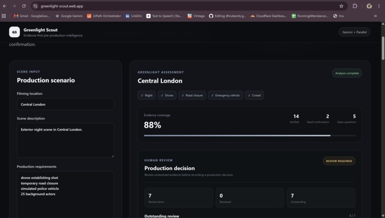Open Gmail bookmark
This screenshot has height=218, width=385.
[32, 16]
